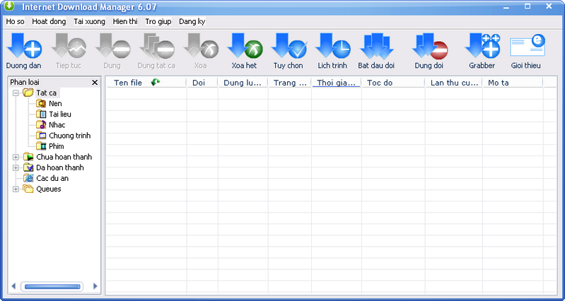
Task: Select the Nhac category
Action: 57,125
